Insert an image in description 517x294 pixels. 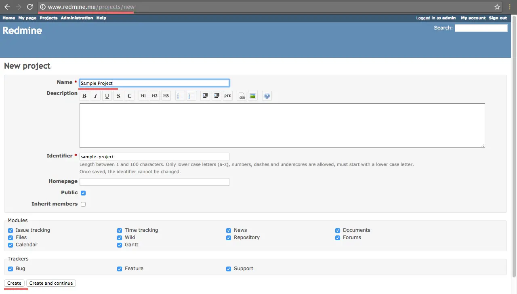(x=253, y=96)
